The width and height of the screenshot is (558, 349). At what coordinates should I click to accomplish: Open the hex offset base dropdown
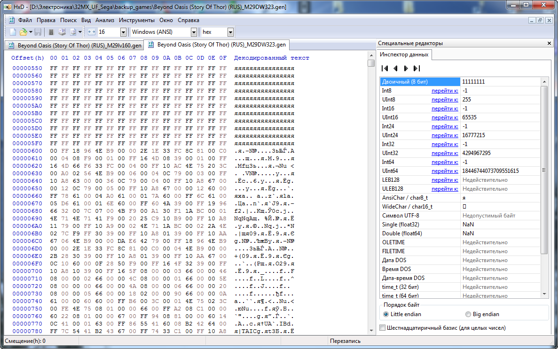coord(230,32)
